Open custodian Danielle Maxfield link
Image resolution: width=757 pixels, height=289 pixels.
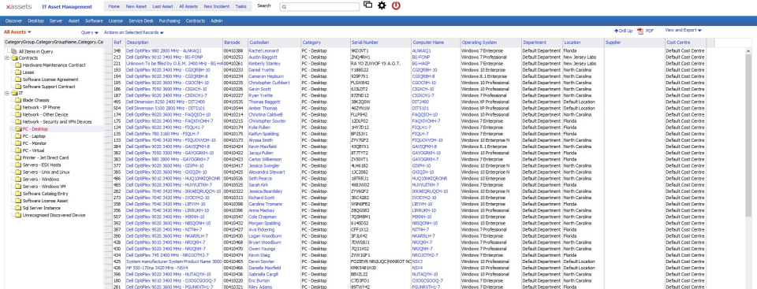pos(265,268)
